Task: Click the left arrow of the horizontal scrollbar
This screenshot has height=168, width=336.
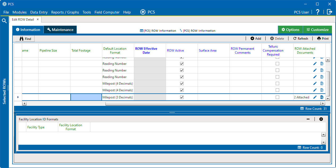Action: tap(24, 103)
